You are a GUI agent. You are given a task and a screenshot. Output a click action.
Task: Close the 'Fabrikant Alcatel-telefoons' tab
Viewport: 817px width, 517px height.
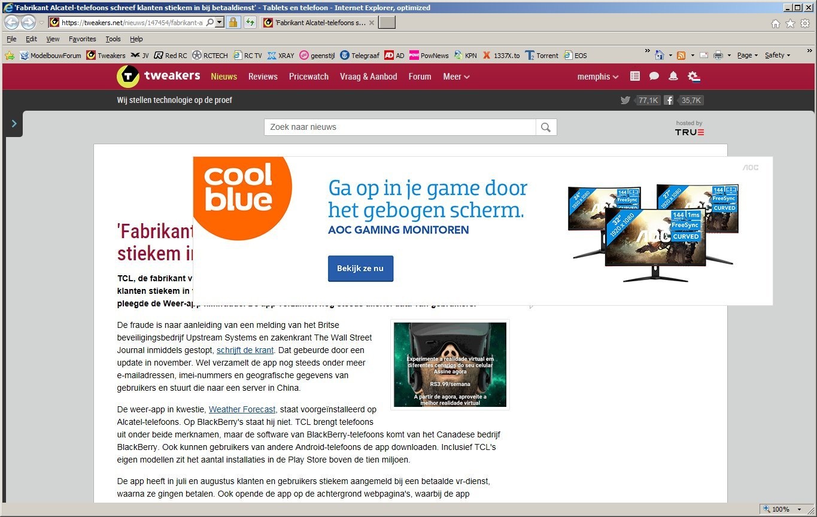coord(372,23)
